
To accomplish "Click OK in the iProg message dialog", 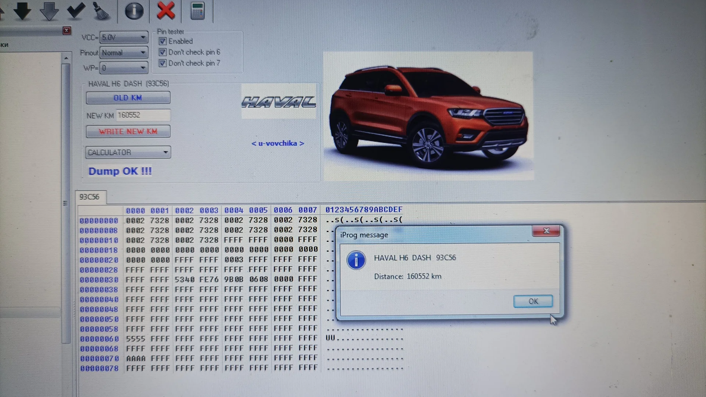I will pyautogui.click(x=533, y=301).
